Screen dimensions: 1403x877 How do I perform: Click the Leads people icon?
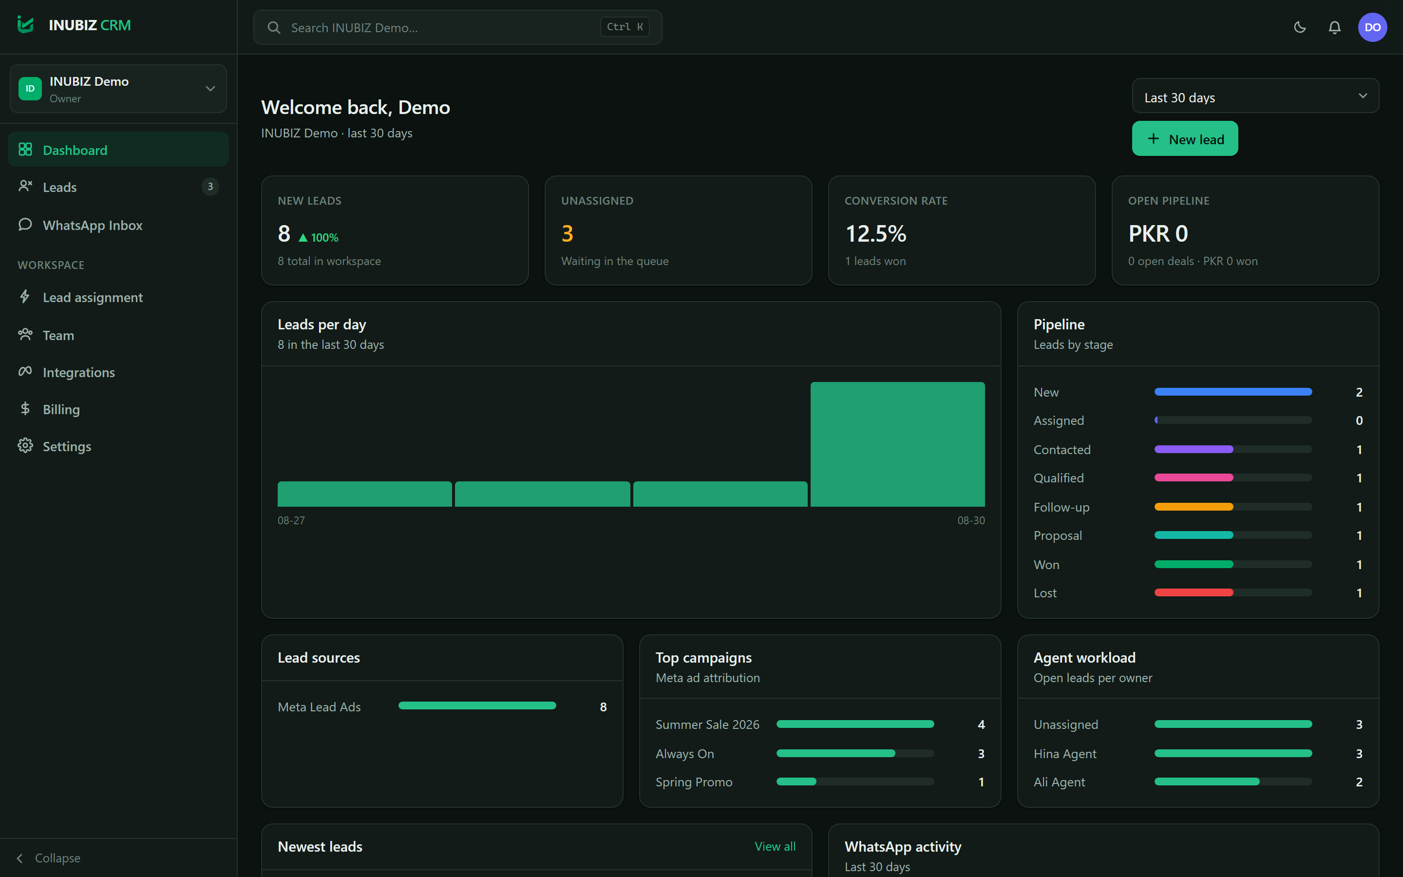pos(25,186)
